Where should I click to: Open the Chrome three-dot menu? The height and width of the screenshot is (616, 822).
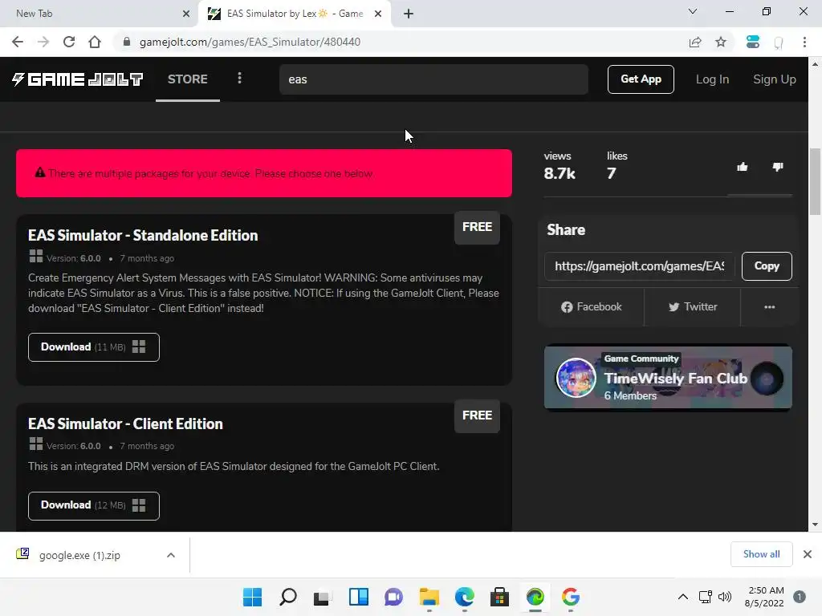point(804,42)
